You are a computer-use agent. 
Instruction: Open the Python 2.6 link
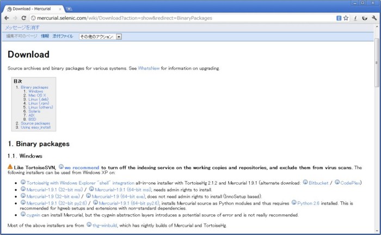309,203
